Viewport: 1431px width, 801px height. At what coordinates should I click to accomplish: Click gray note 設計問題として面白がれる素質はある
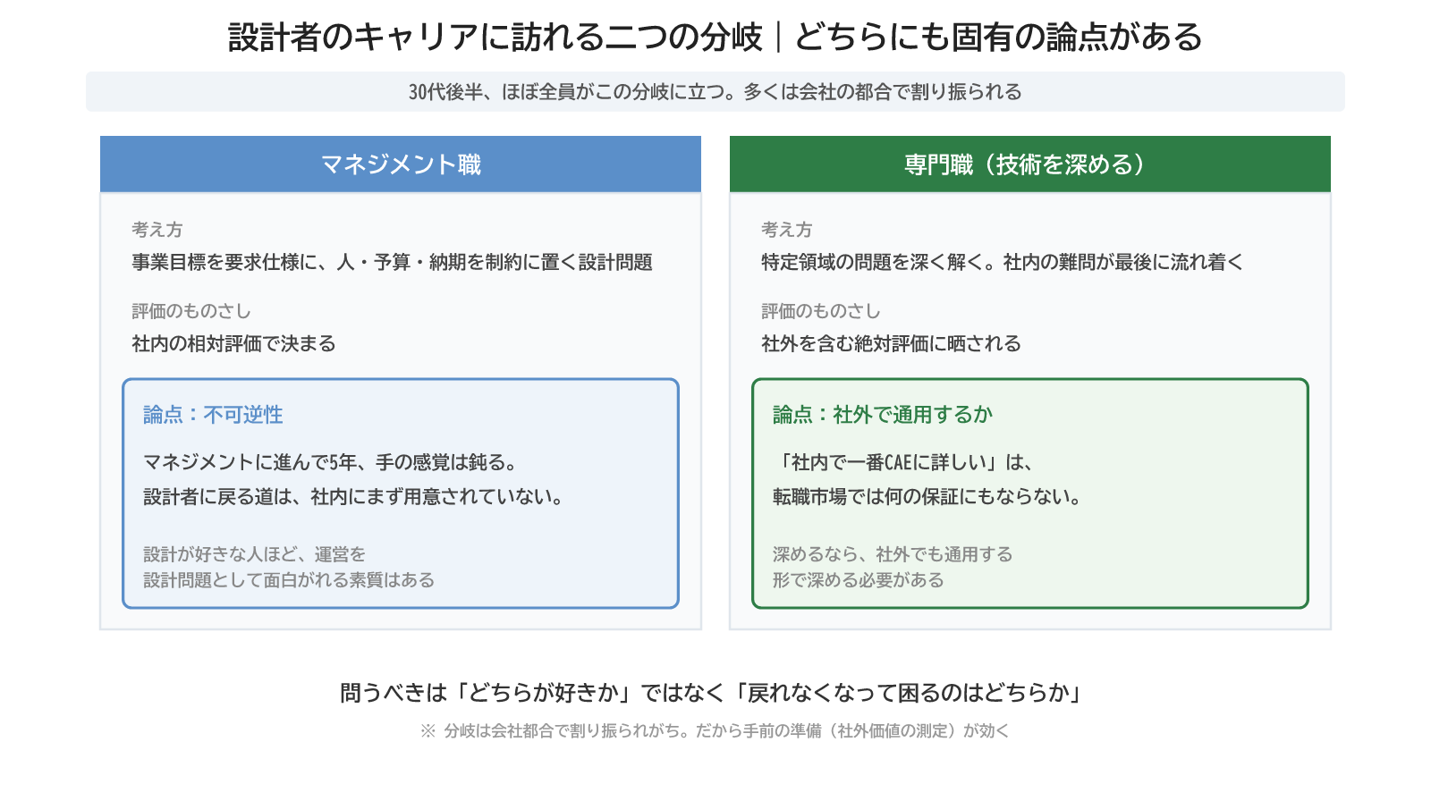[x=289, y=580]
